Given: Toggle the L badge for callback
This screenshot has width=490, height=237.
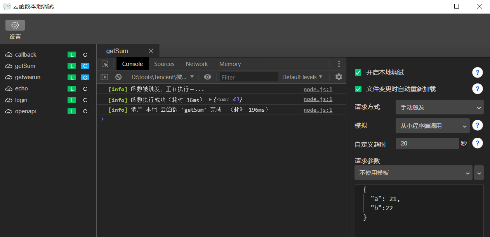Looking at the screenshot, I should pyautogui.click(x=71, y=55).
